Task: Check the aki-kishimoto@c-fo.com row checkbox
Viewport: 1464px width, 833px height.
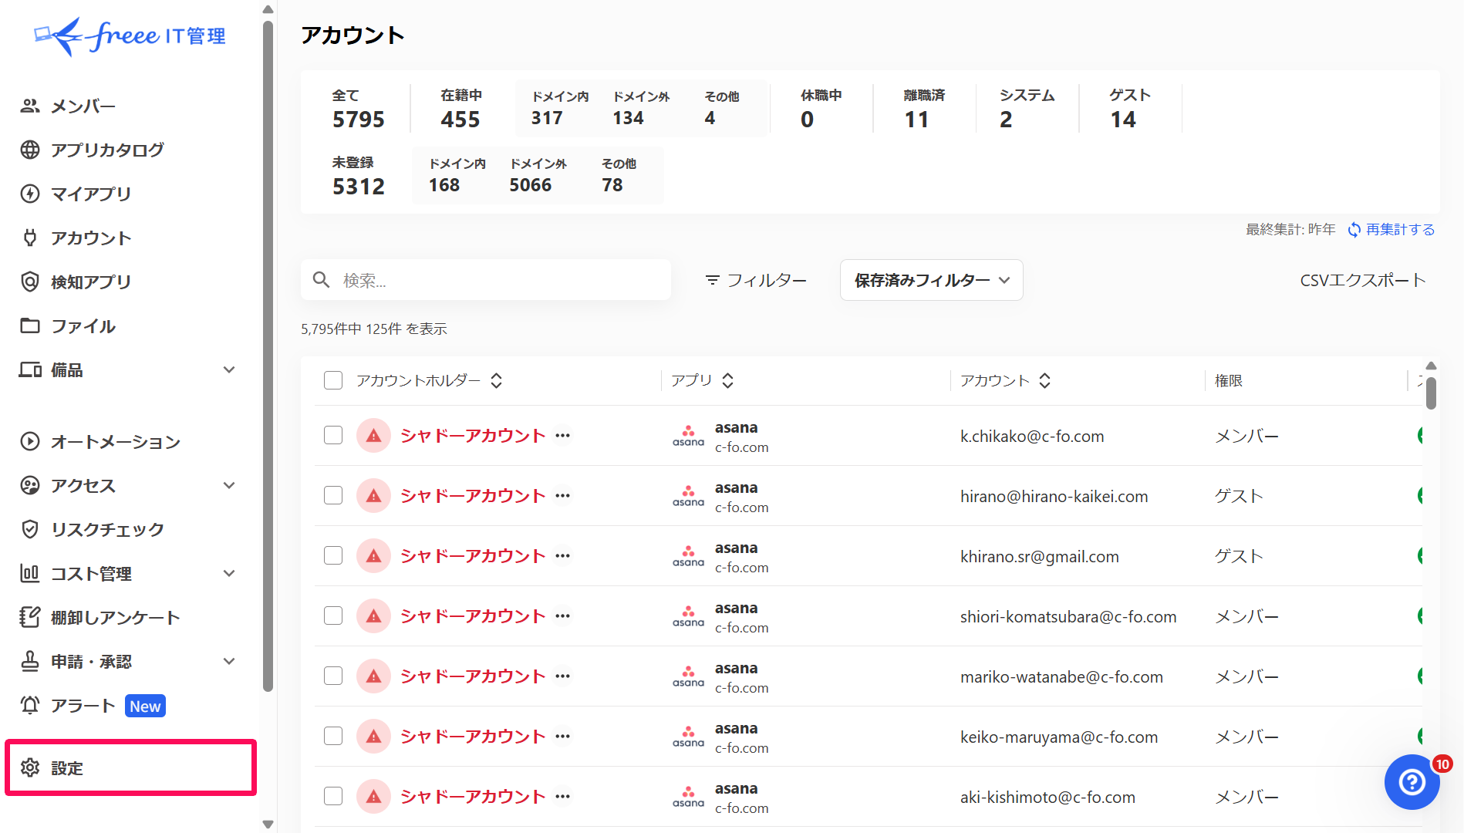Action: point(333,796)
